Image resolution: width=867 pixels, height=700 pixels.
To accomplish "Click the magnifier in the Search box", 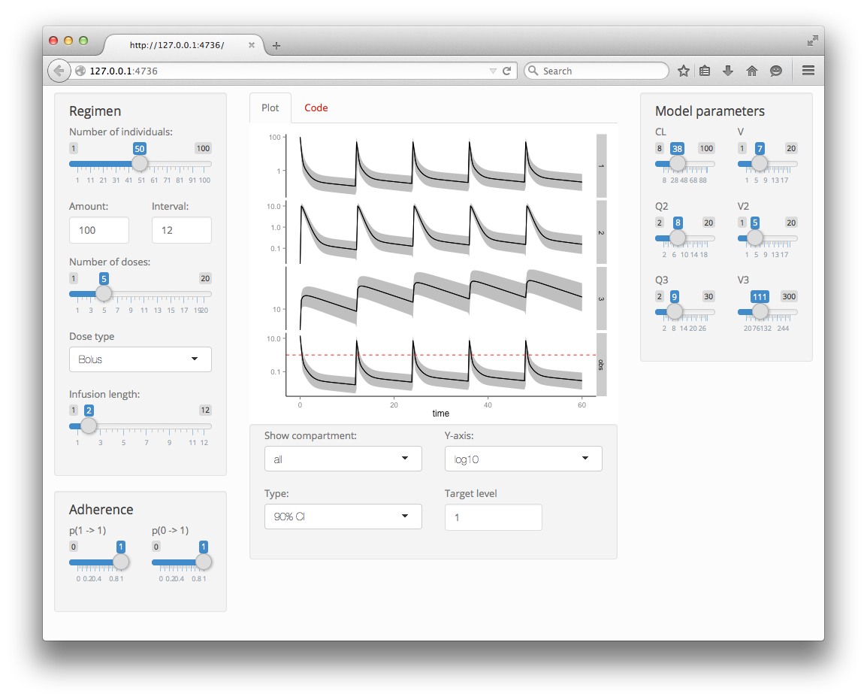I will point(533,70).
